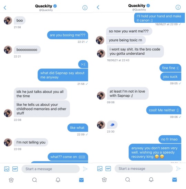
Task: Attach a photo in the left chat
Action: click(x=7, y=169)
